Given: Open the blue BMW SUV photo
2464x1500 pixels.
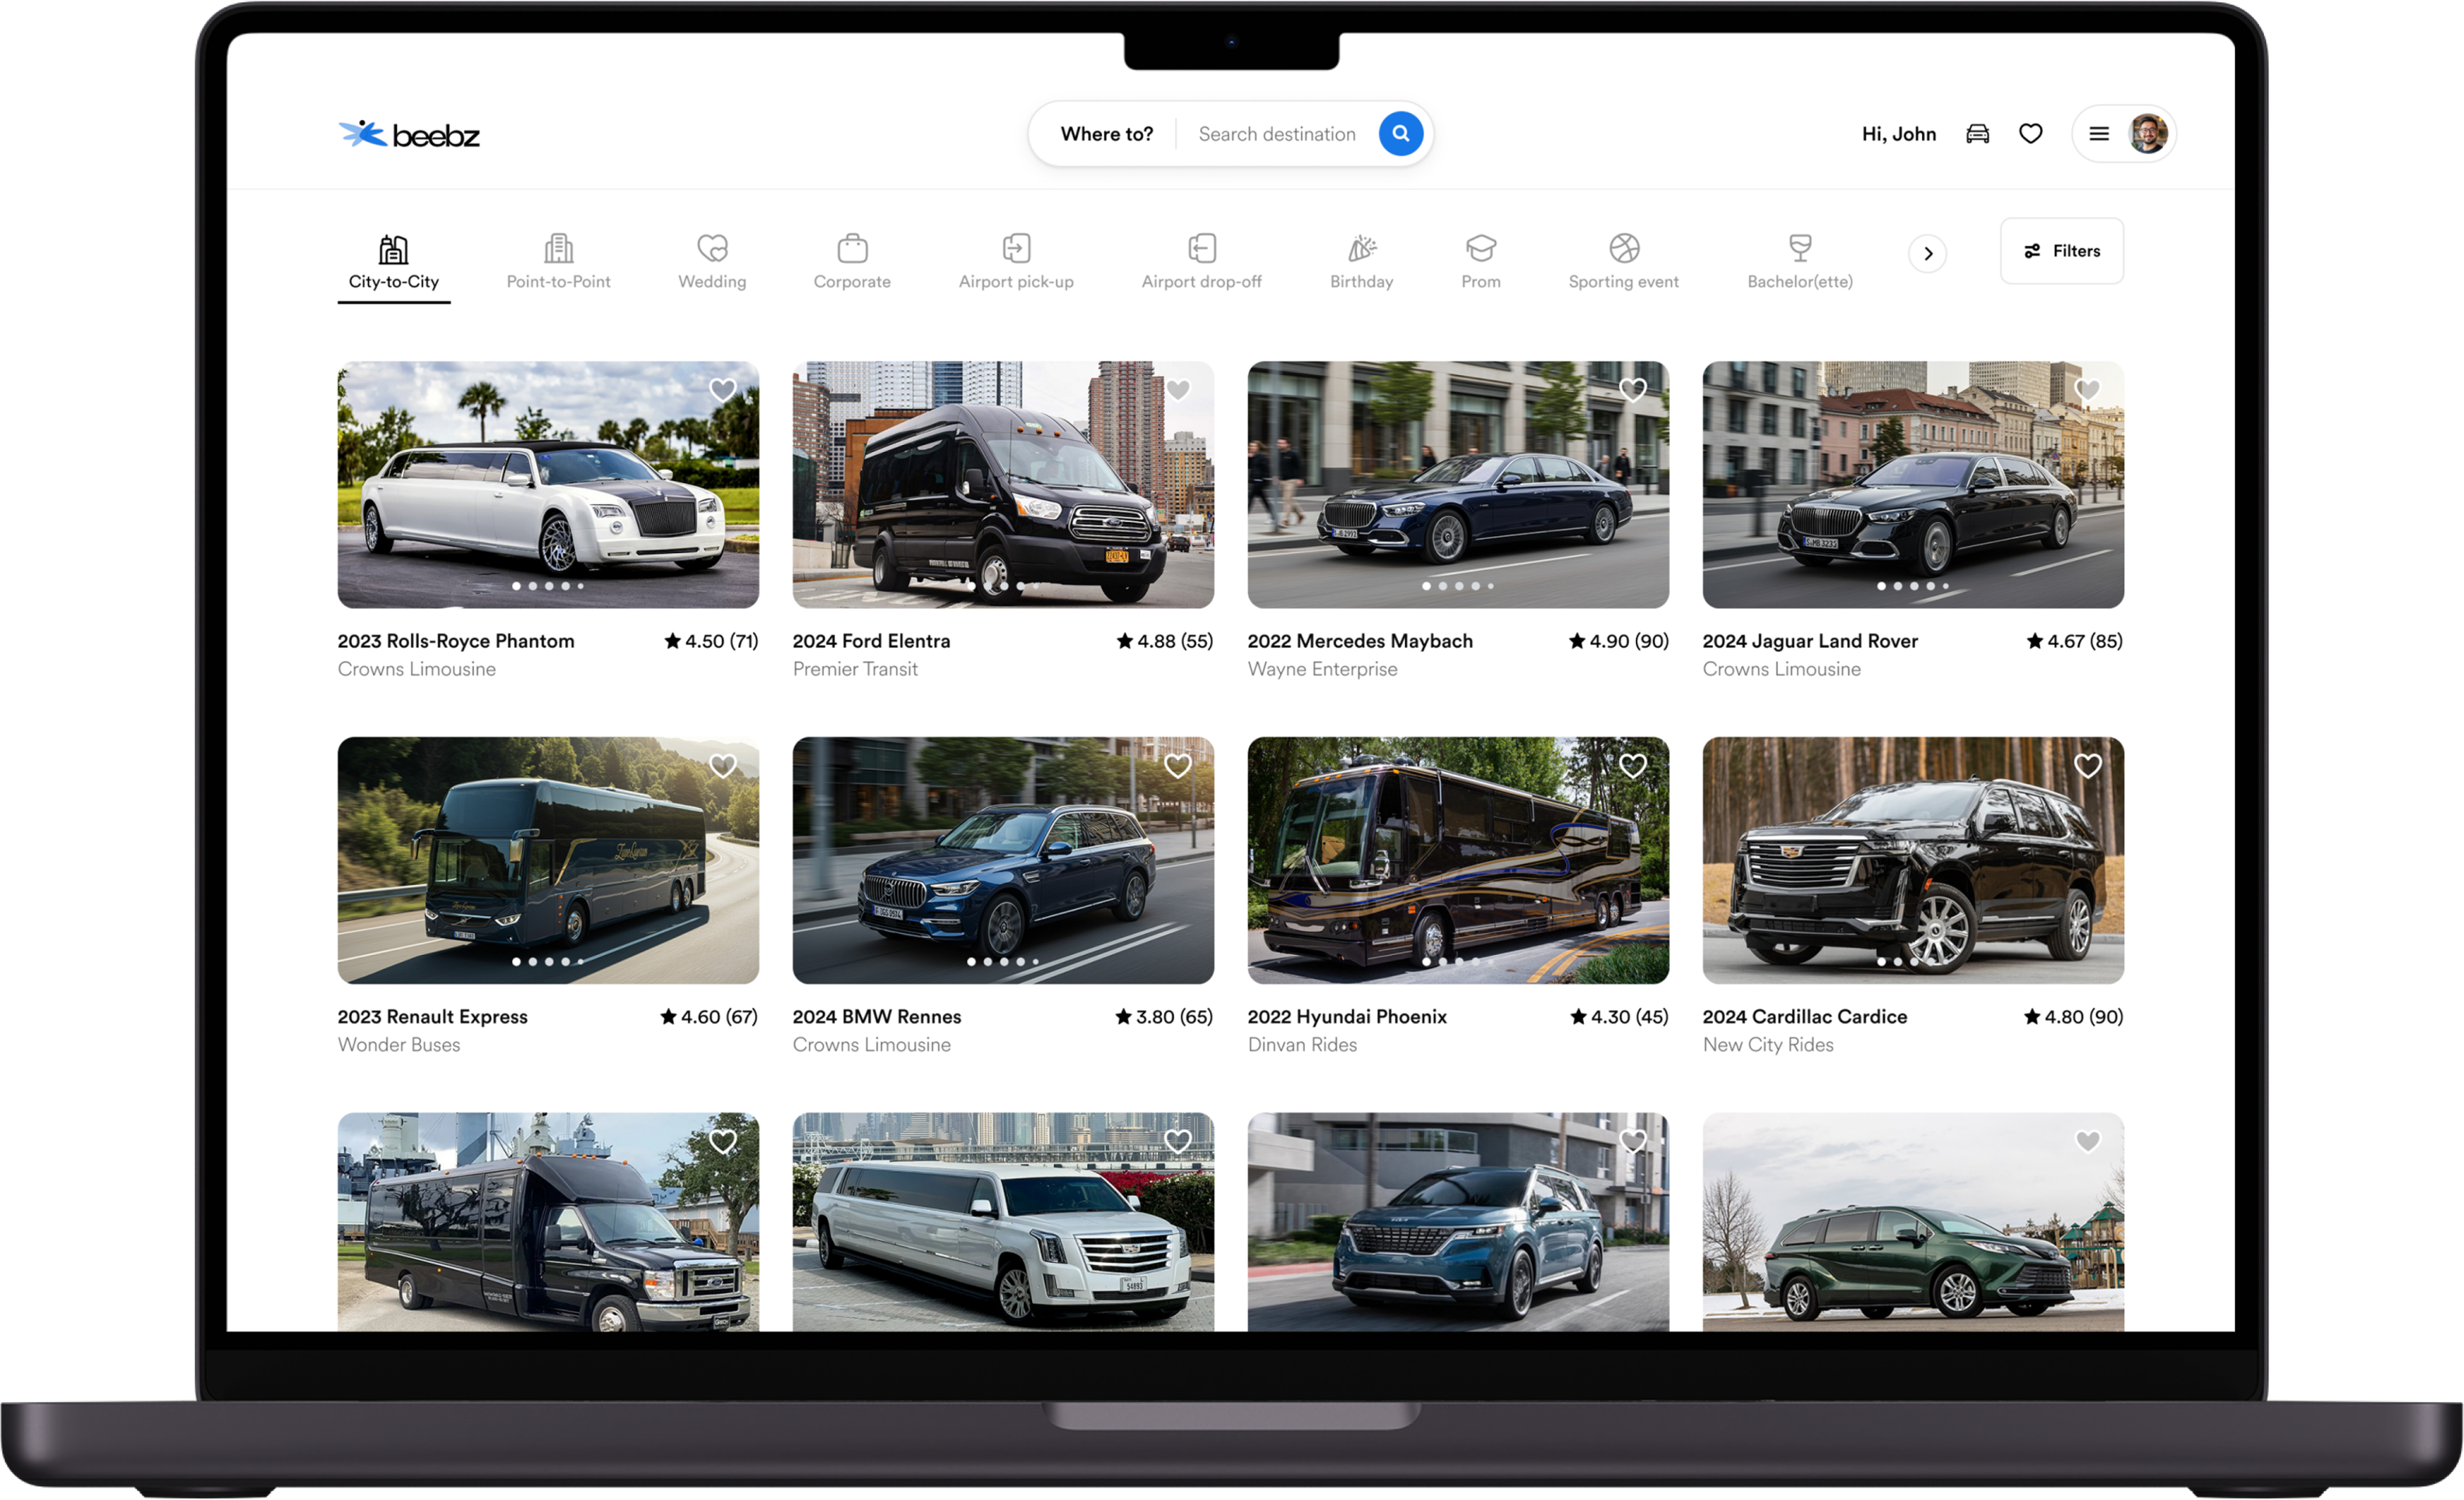Looking at the screenshot, I should click(1003, 861).
